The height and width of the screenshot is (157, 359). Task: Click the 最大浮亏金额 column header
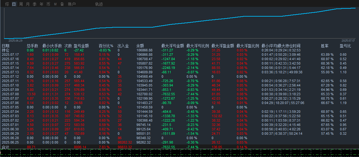click(173, 46)
